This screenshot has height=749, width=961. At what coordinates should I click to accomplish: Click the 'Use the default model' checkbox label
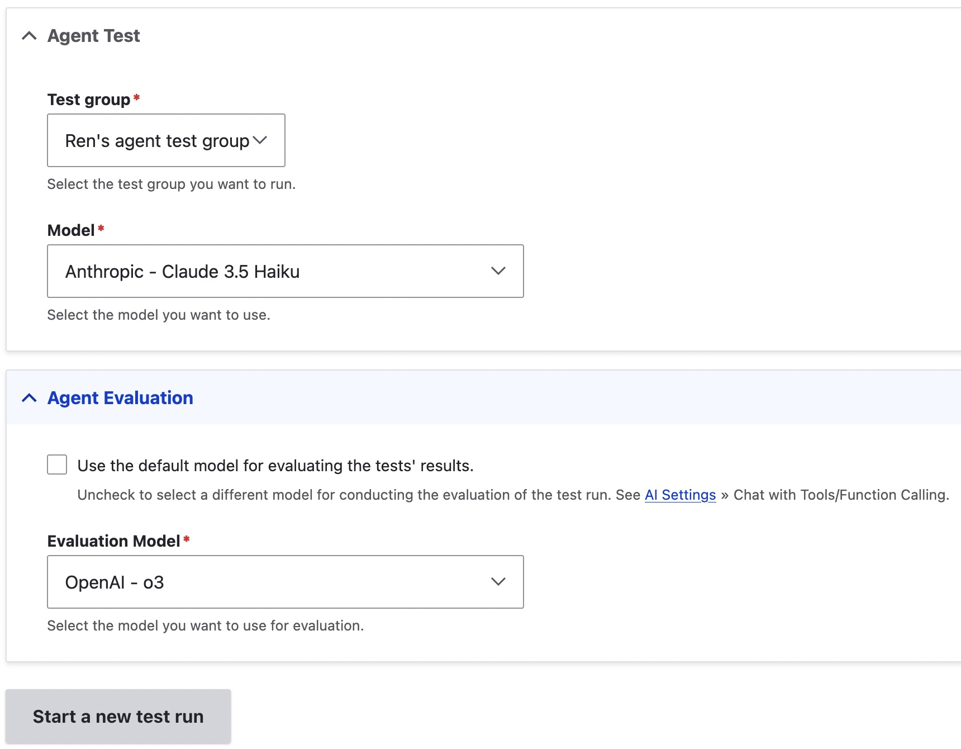coord(275,466)
